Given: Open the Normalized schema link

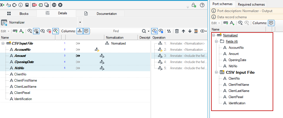Looking at the screenshot, I should pyautogui.click(x=230, y=35).
